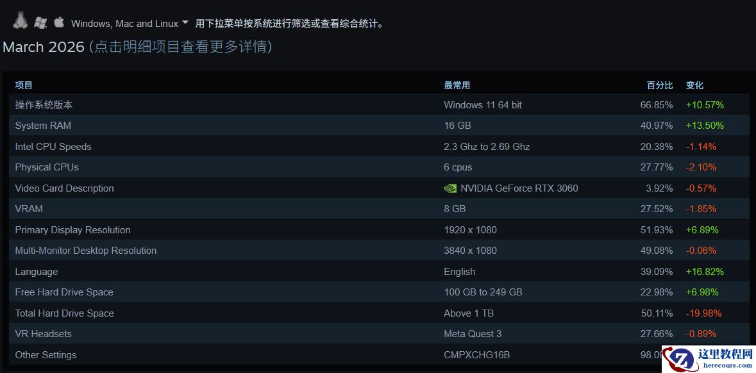Expand the VR Headsets row
This screenshot has height=373, width=756.
click(43, 333)
